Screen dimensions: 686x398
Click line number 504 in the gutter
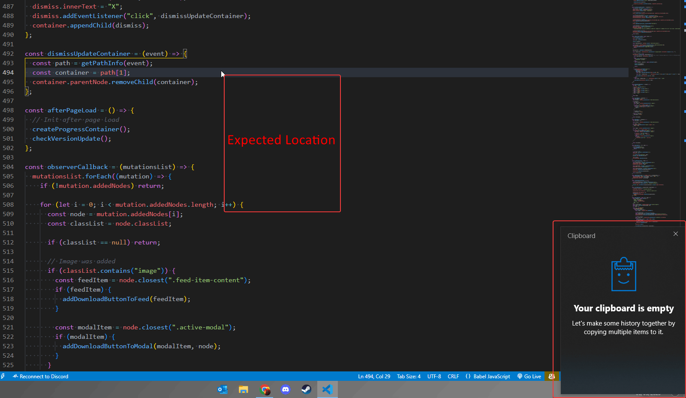(8, 167)
